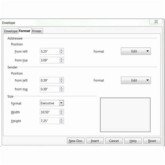Click the Insert button
The width and height of the screenshot is (165, 165).
click(95, 141)
